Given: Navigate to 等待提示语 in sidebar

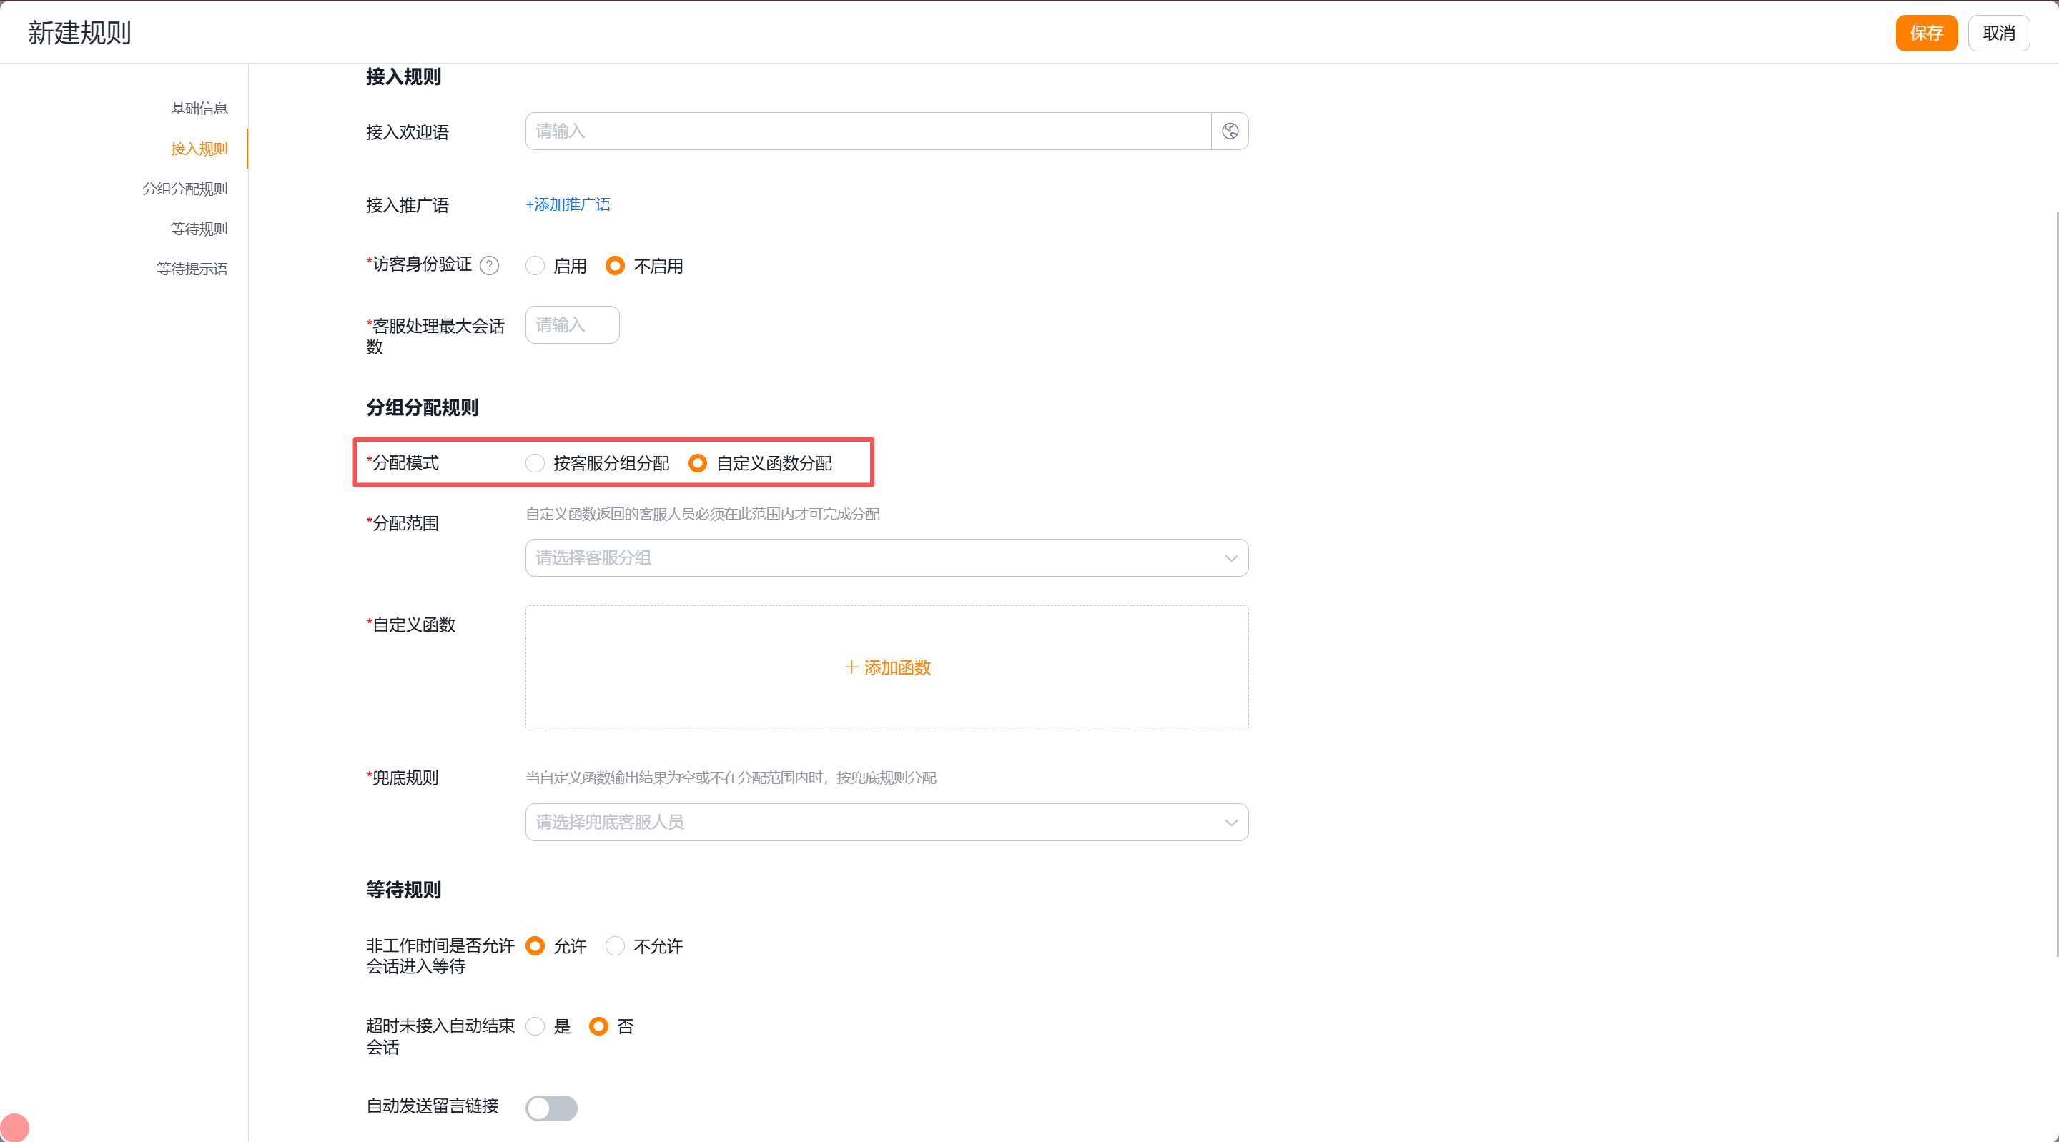Looking at the screenshot, I should coord(192,269).
